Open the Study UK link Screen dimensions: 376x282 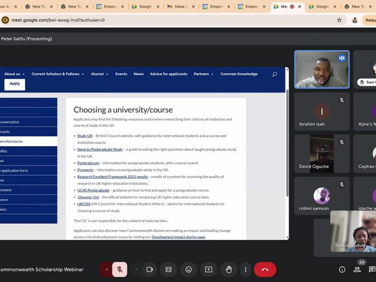click(x=85, y=136)
